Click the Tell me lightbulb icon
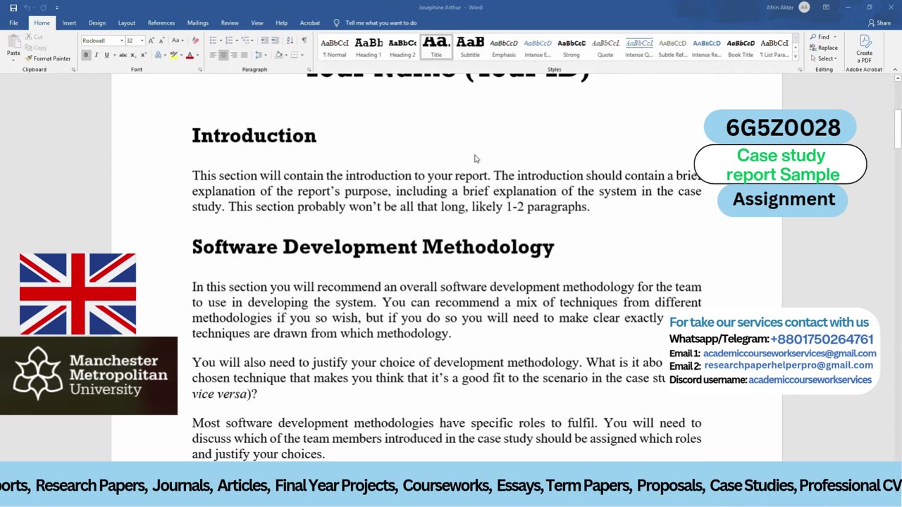This screenshot has width=902, height=507. [x=336, y=23]
